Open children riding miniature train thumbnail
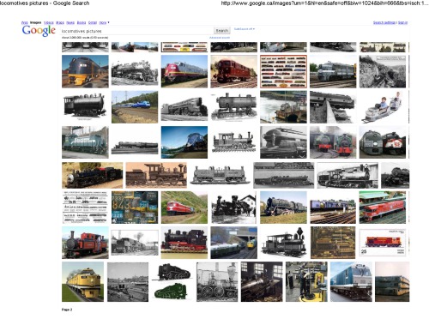Viewport: 429px width, 331px height. click(383, 107)
